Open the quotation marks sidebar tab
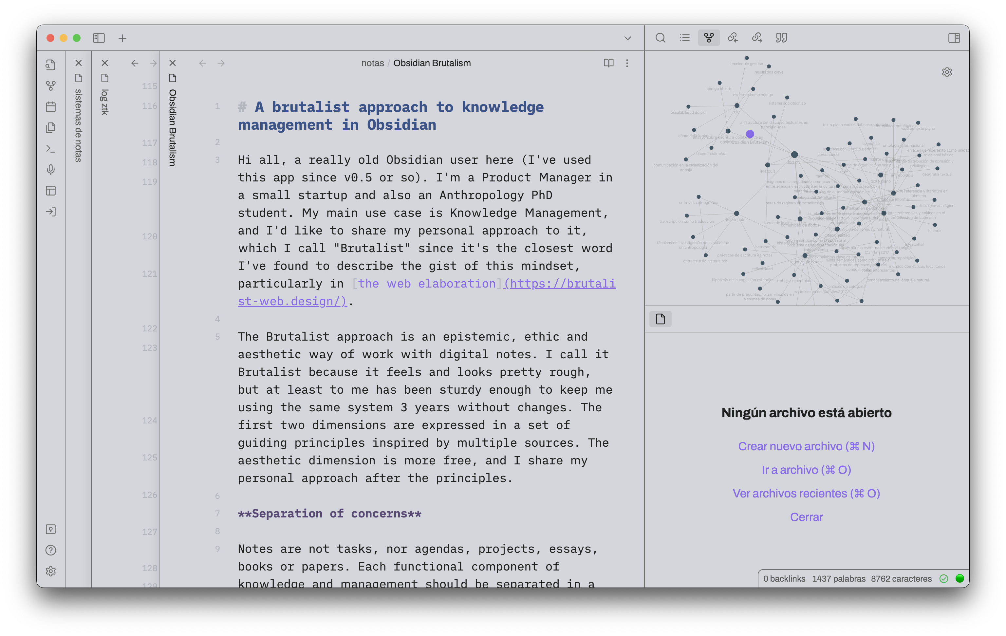1006x636 pixels. [781, 38]
